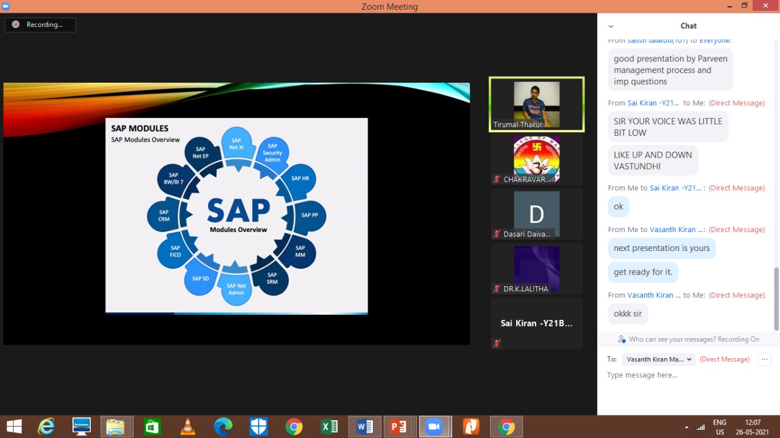The image size is (780, 438).
Task: Open the Lenovo monitor app in taskbar
Action: (x=82, y=426)
